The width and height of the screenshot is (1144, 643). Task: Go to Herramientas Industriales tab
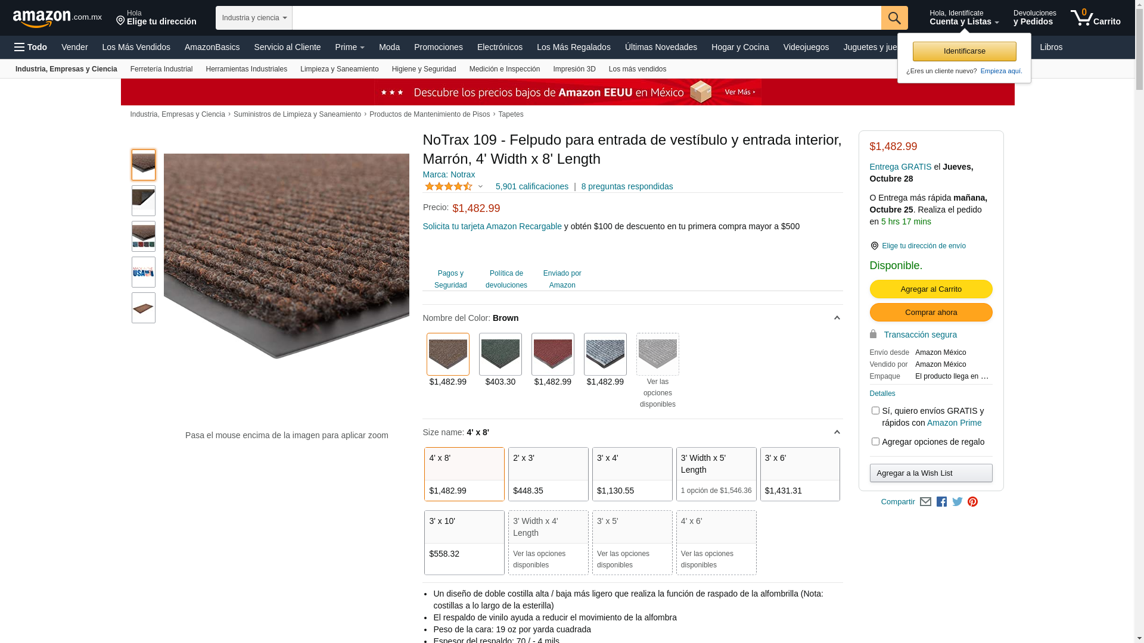246,69
